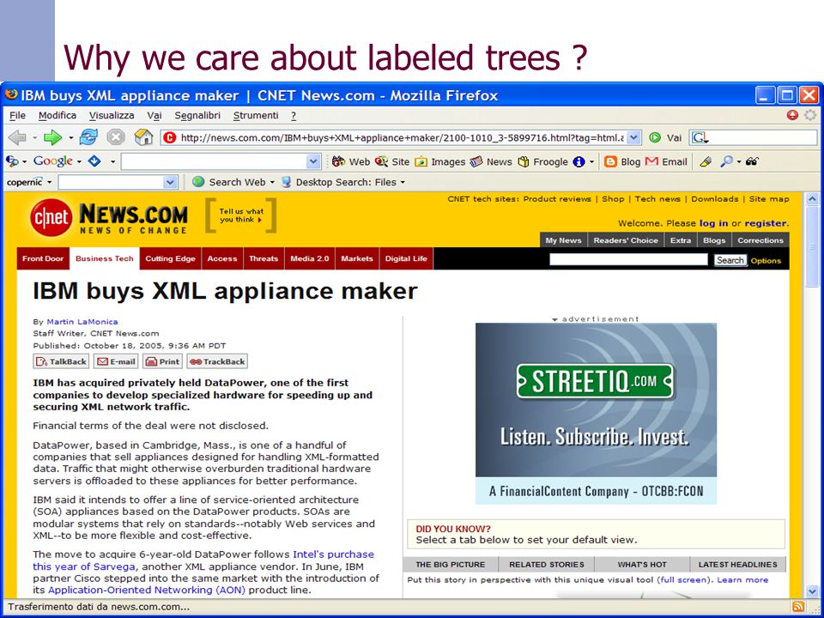Image resolution: width=824 pixels, height=618 pixels.
Task: Click the CNET News.com logo
Action: click(x=109, y=217)
